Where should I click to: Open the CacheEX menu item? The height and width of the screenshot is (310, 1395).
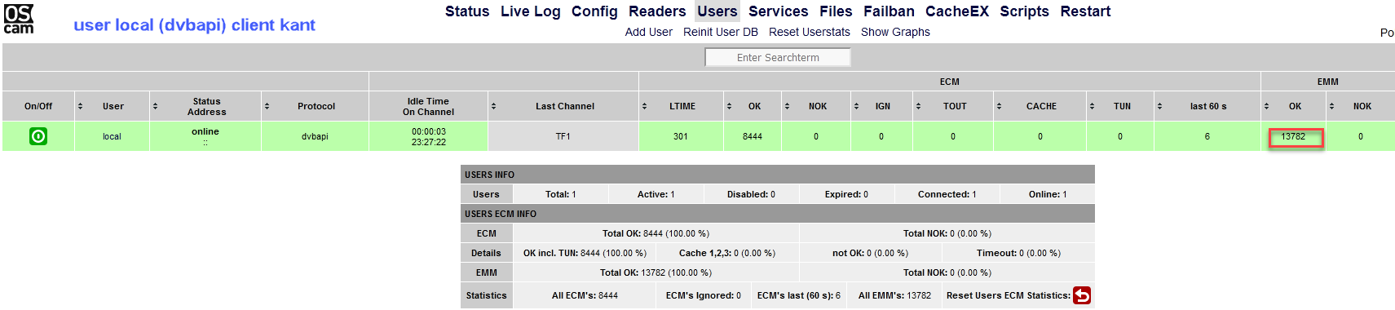(957, 11)
